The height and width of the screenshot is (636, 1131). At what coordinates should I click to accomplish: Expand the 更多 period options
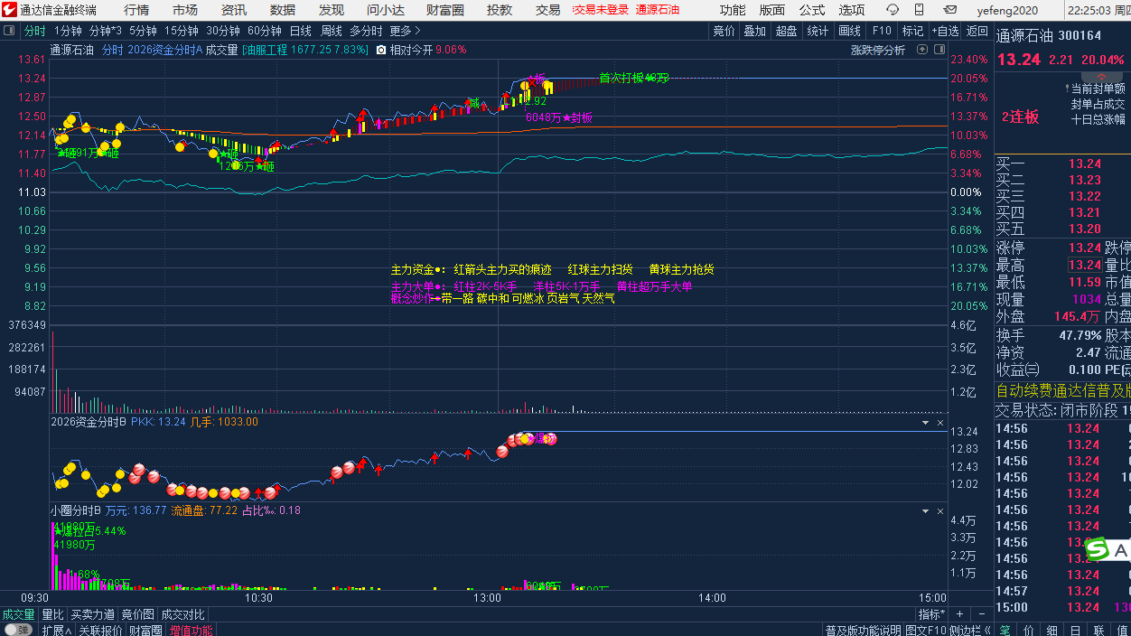[405, 31]
